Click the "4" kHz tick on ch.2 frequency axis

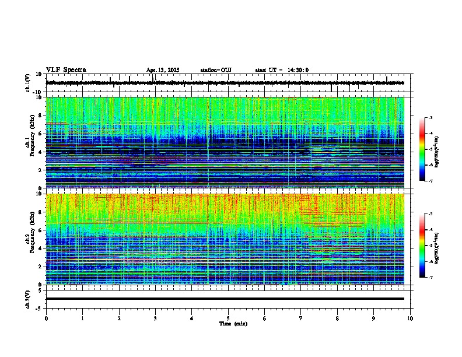click(41, 249)
